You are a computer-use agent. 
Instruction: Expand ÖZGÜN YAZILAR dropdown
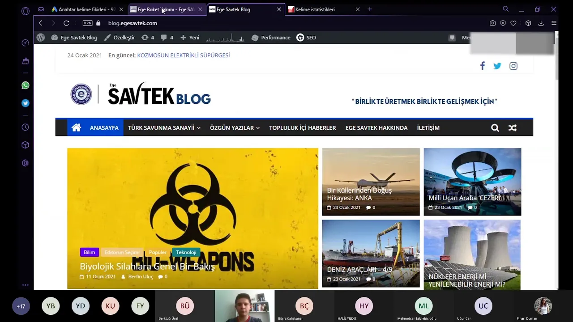click(x=235, y=128)
